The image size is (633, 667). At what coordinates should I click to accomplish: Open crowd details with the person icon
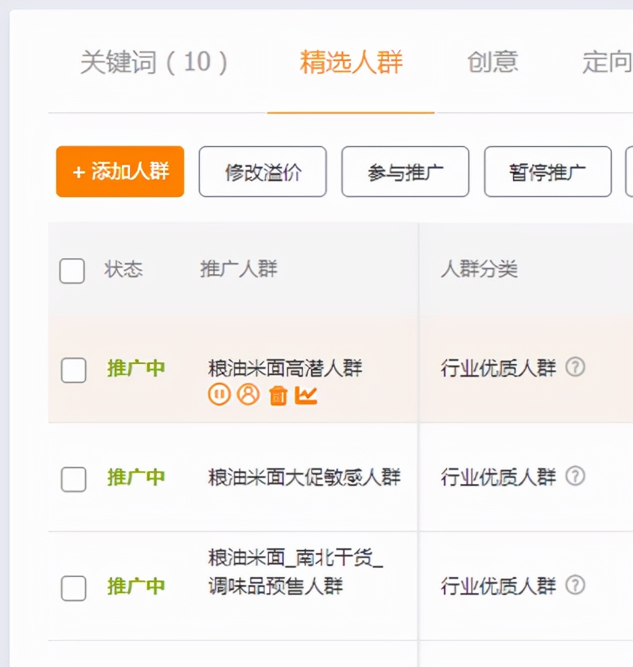(248, 393)
